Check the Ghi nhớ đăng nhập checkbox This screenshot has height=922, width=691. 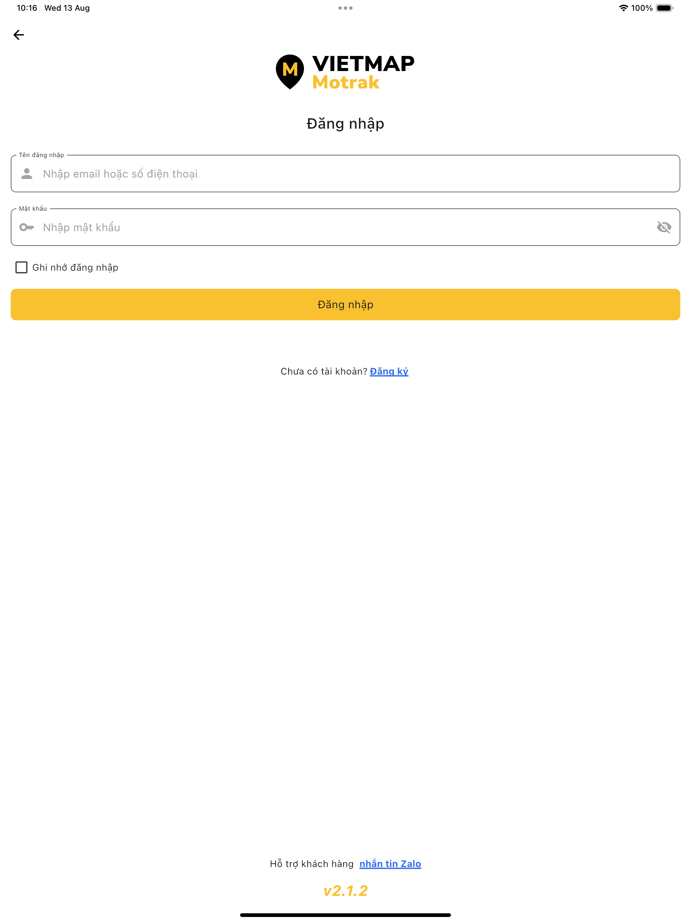pos(21,267)
